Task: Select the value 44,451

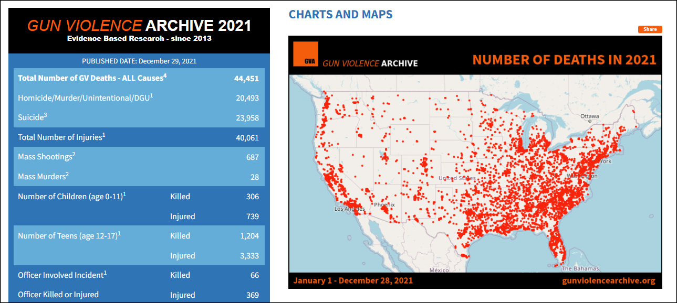Action: (246, 78)
